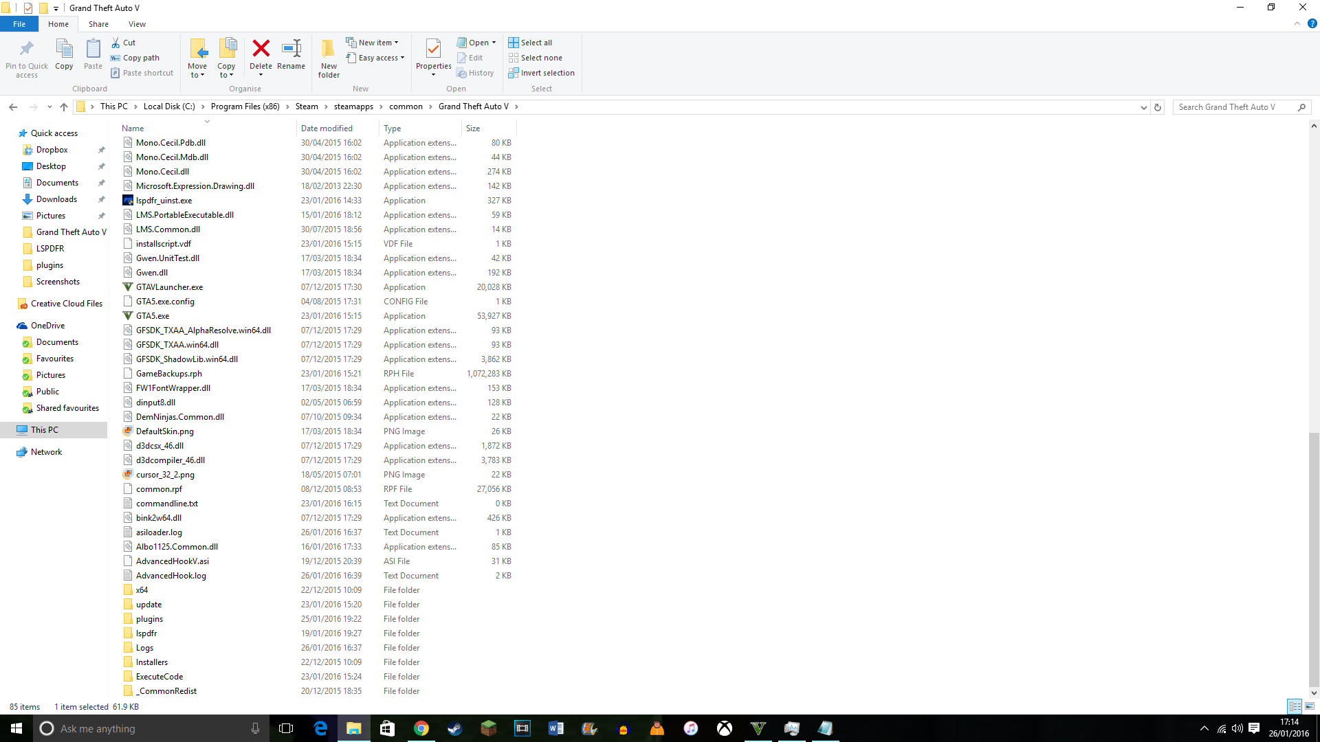Click the Cut scissors icon
The height and width of the screenshot is (742, 1320).
coord(116,43)
